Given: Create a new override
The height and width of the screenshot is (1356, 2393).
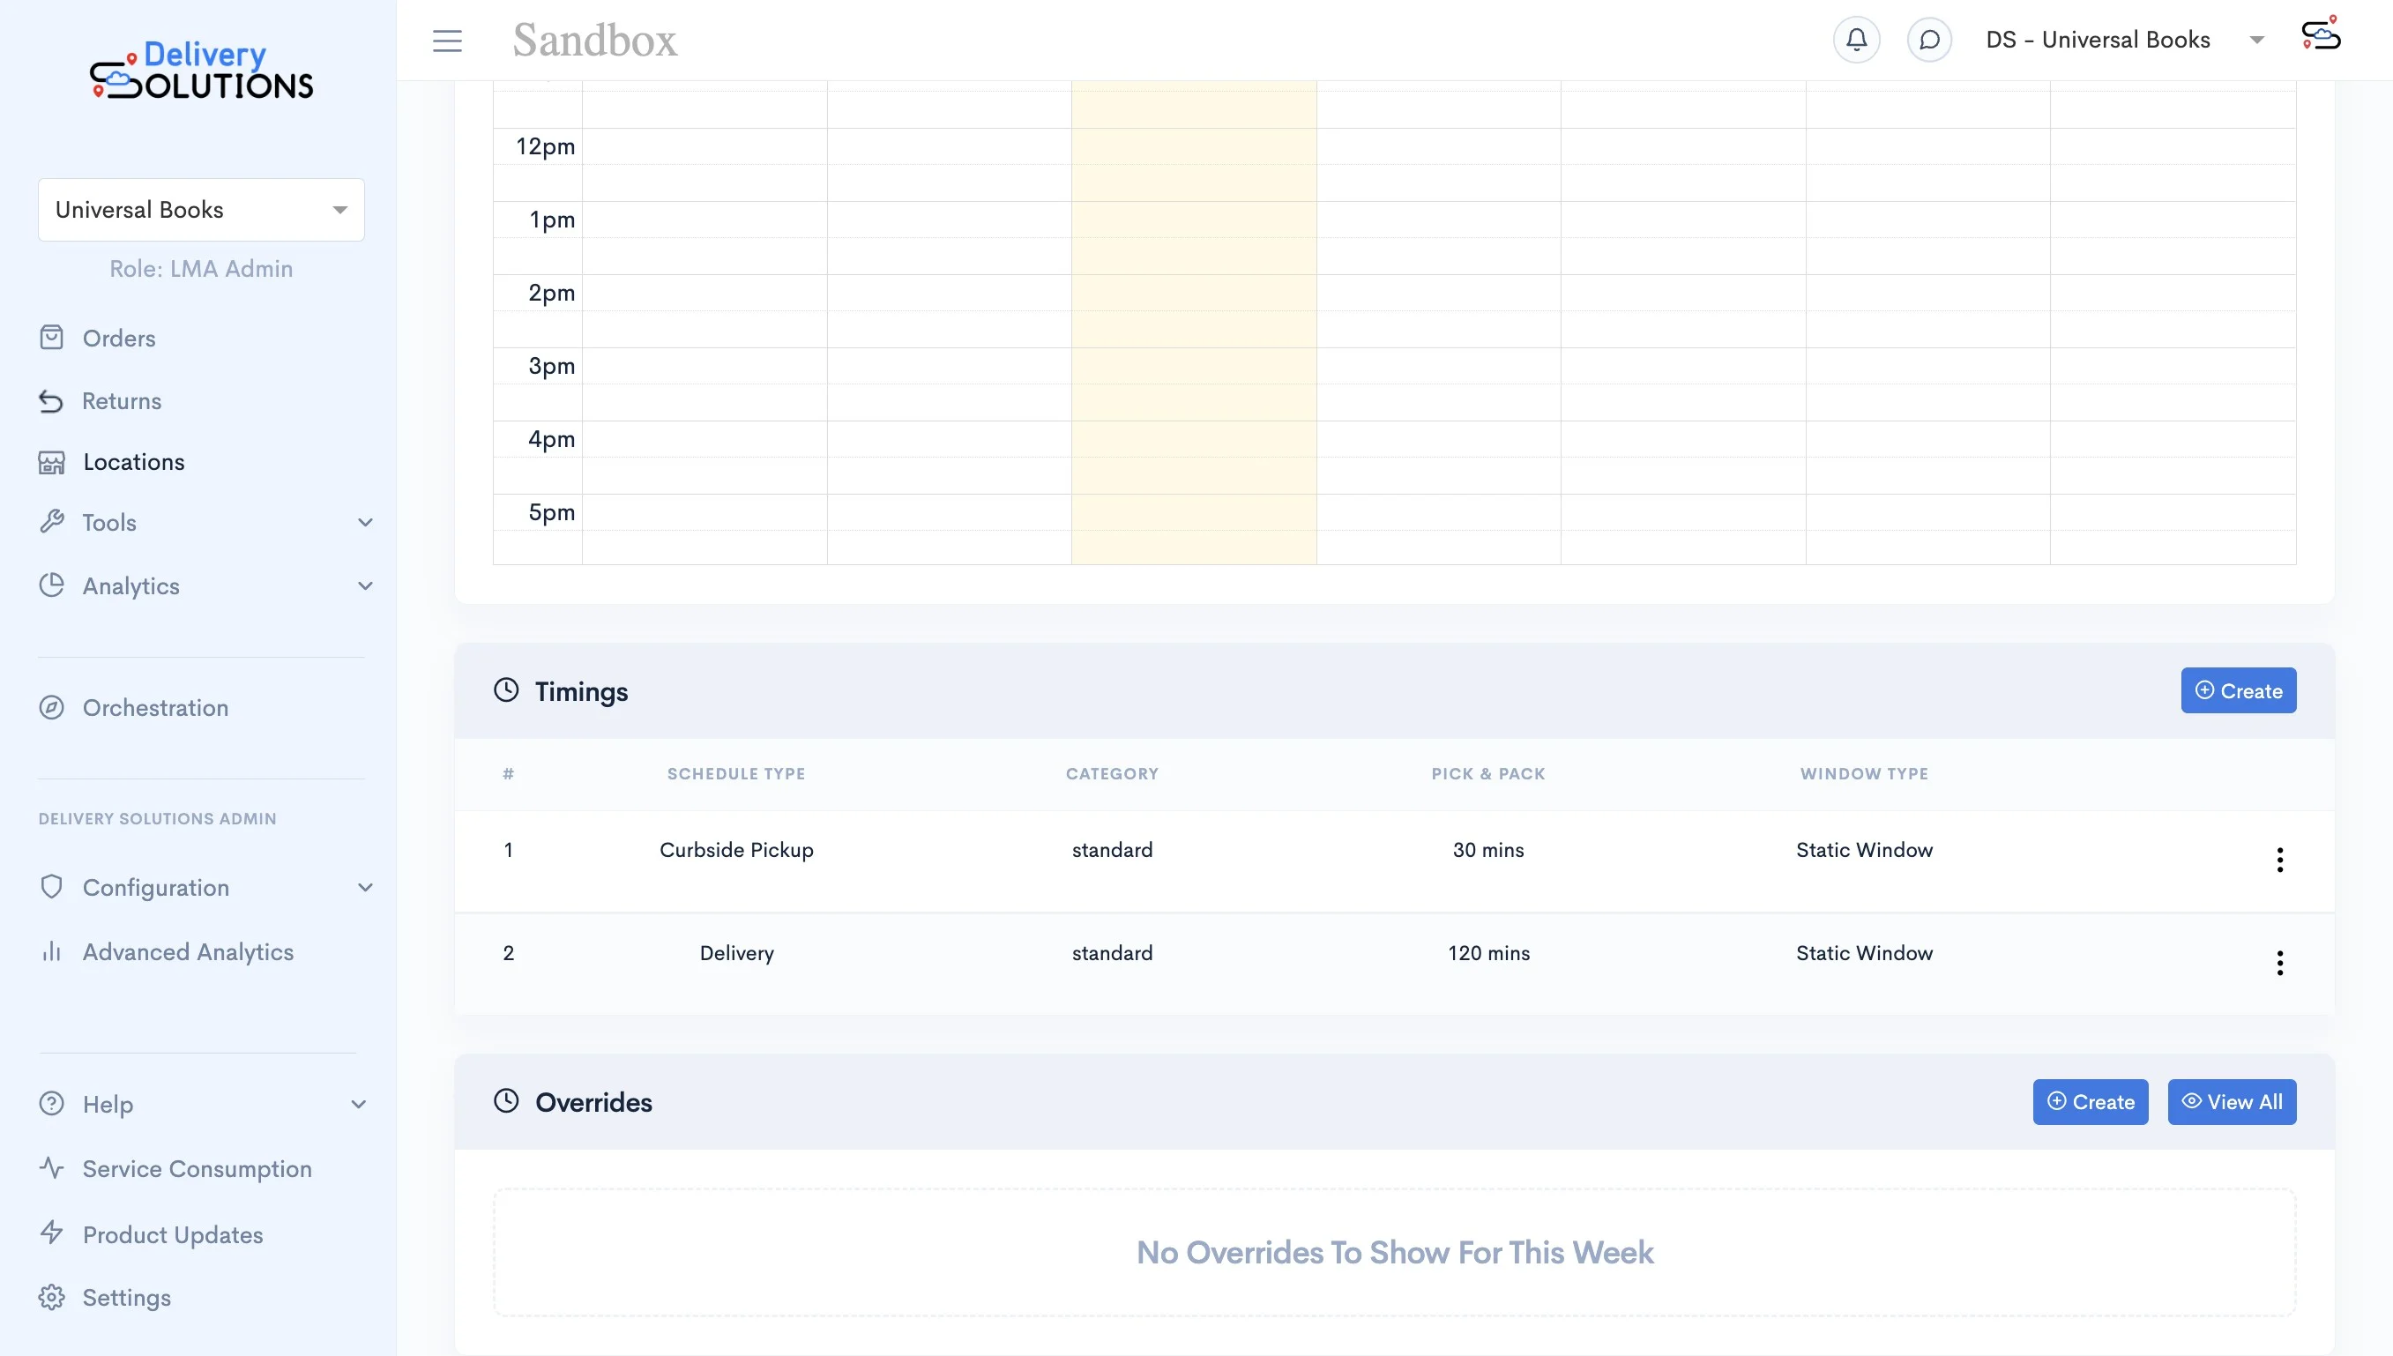Looking at the screenshot, I should [x=2090, y=1102].
